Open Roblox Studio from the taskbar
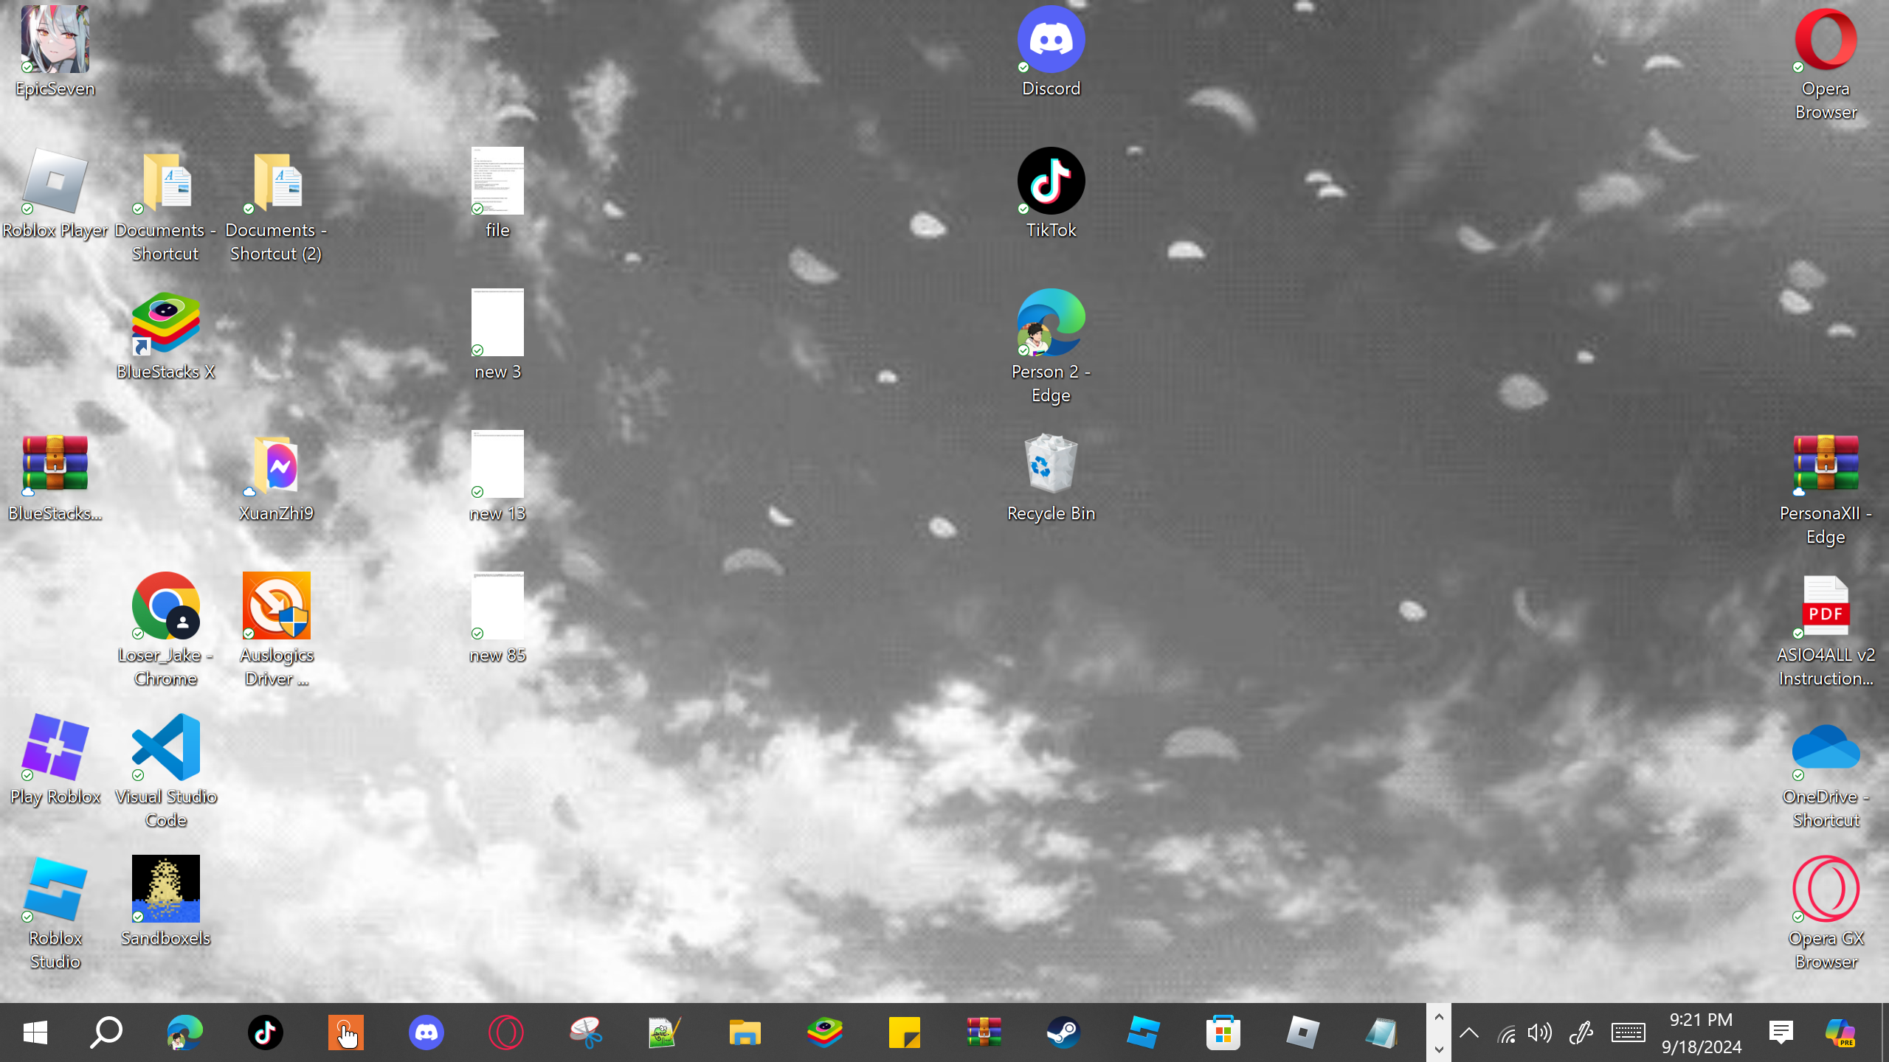The image size is (1889, 1062). tap(1143, 1032)
